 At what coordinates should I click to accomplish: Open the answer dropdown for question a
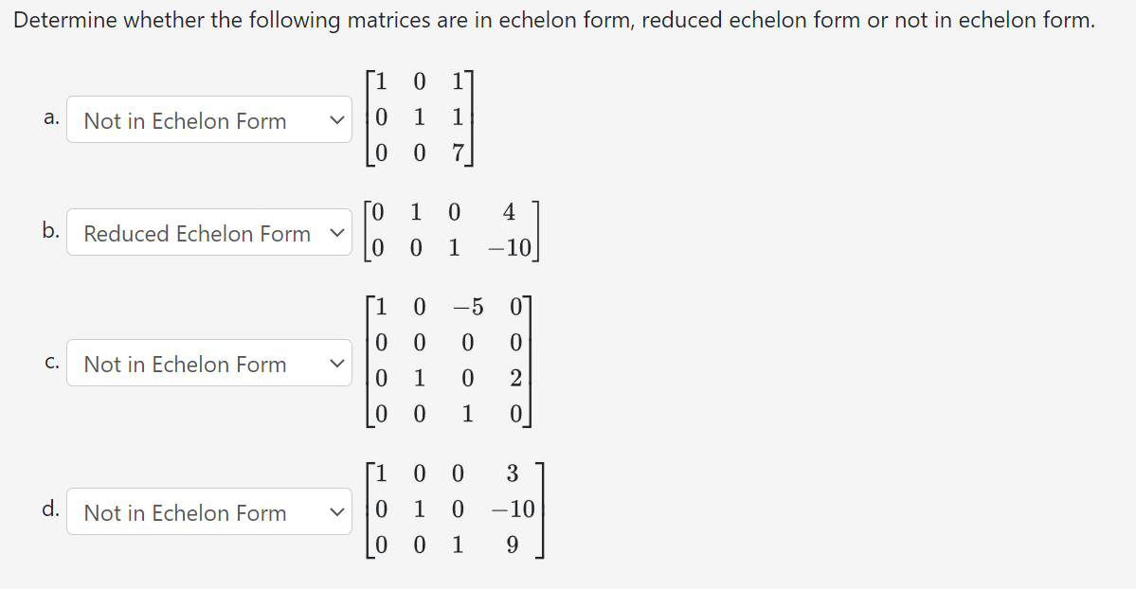tap(208, 120)
